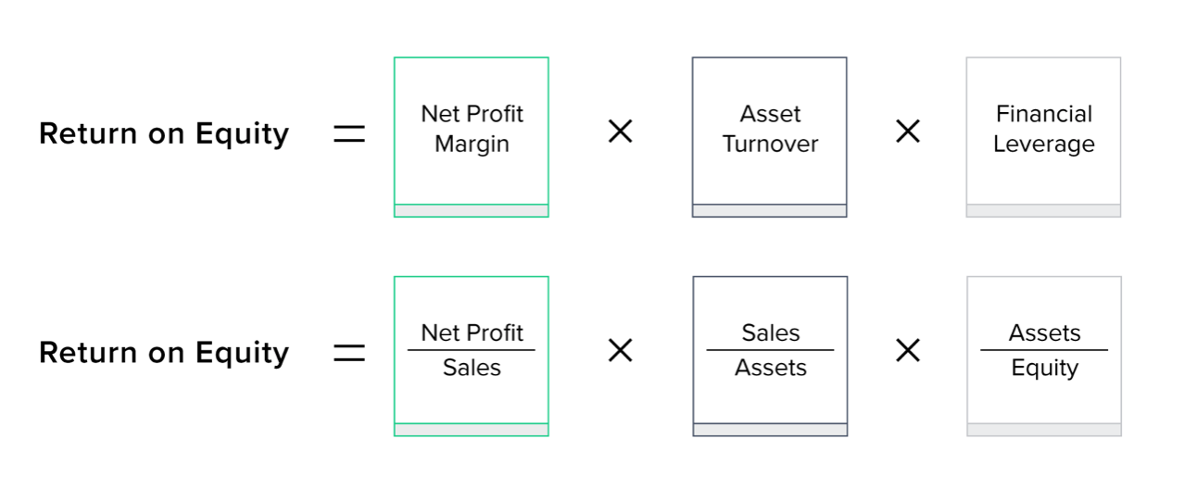The width and height of the screenshot is (1197, 489).
Task: Click the top row Return on Equity label
Action: point(164,134)
